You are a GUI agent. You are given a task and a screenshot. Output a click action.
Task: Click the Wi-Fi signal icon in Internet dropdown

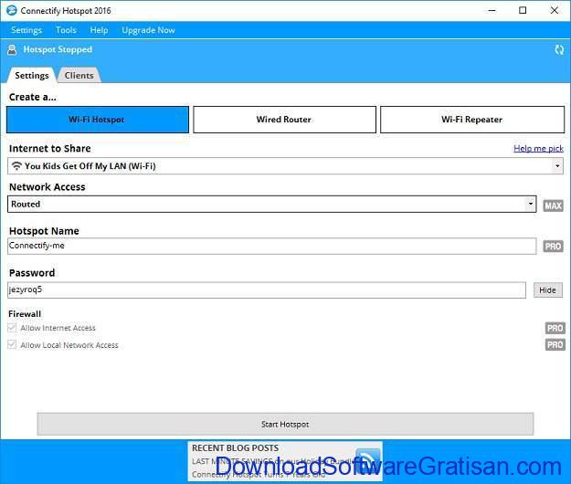(16, 166)
